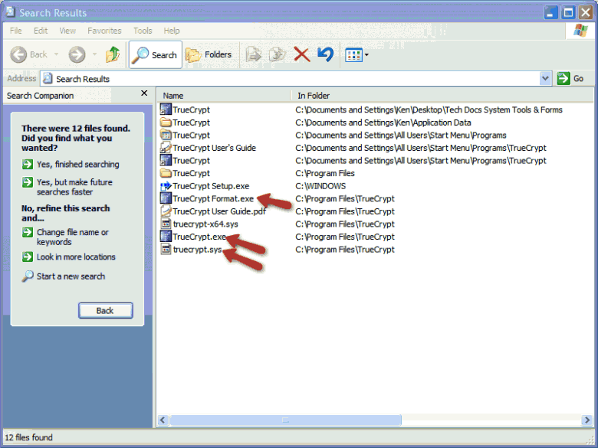The image size is (598, 448).
Task: Click the Search Results title bar icon
Action: (11, 12)
